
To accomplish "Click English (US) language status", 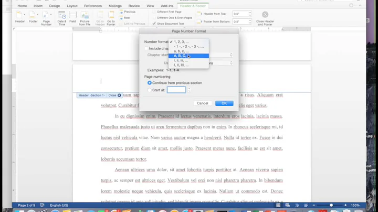I will [x=59, y=205].
